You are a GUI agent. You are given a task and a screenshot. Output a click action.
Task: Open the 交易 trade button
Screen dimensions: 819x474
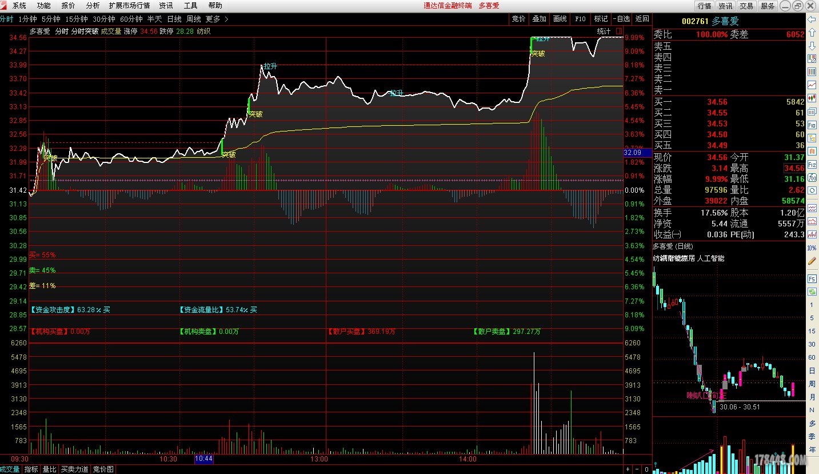pos(746,6)
